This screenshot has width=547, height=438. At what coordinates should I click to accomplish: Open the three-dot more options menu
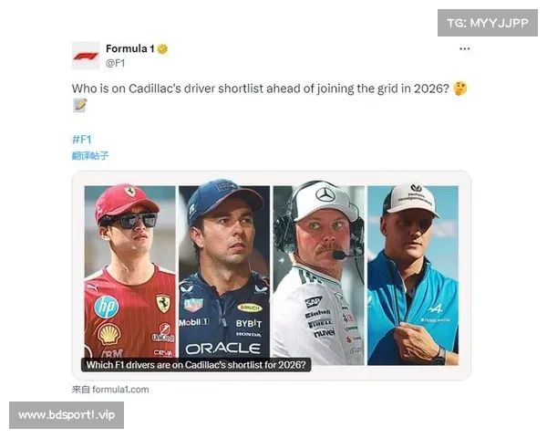coord(464,48)
